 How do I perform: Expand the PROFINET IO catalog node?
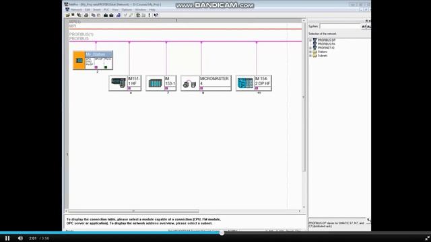[310, 48]
